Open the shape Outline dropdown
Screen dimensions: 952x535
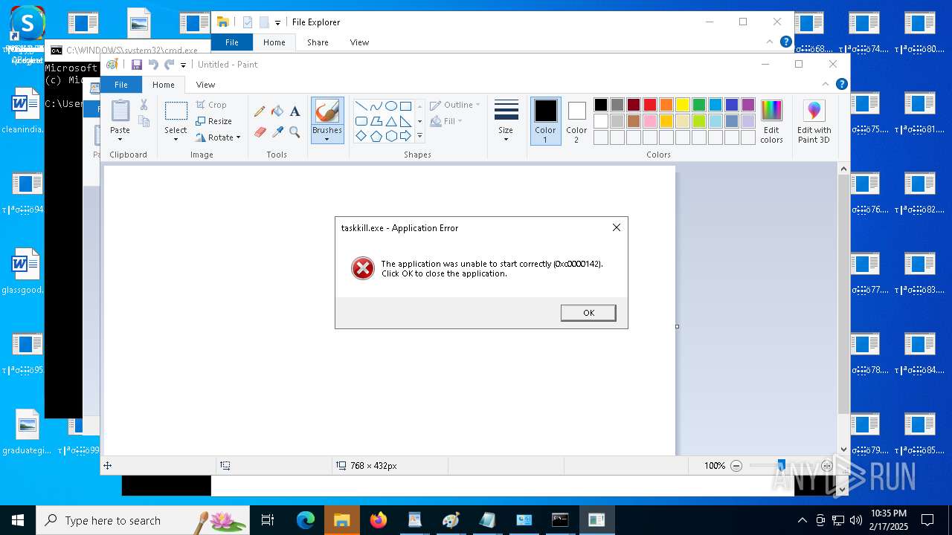point(454,105)
